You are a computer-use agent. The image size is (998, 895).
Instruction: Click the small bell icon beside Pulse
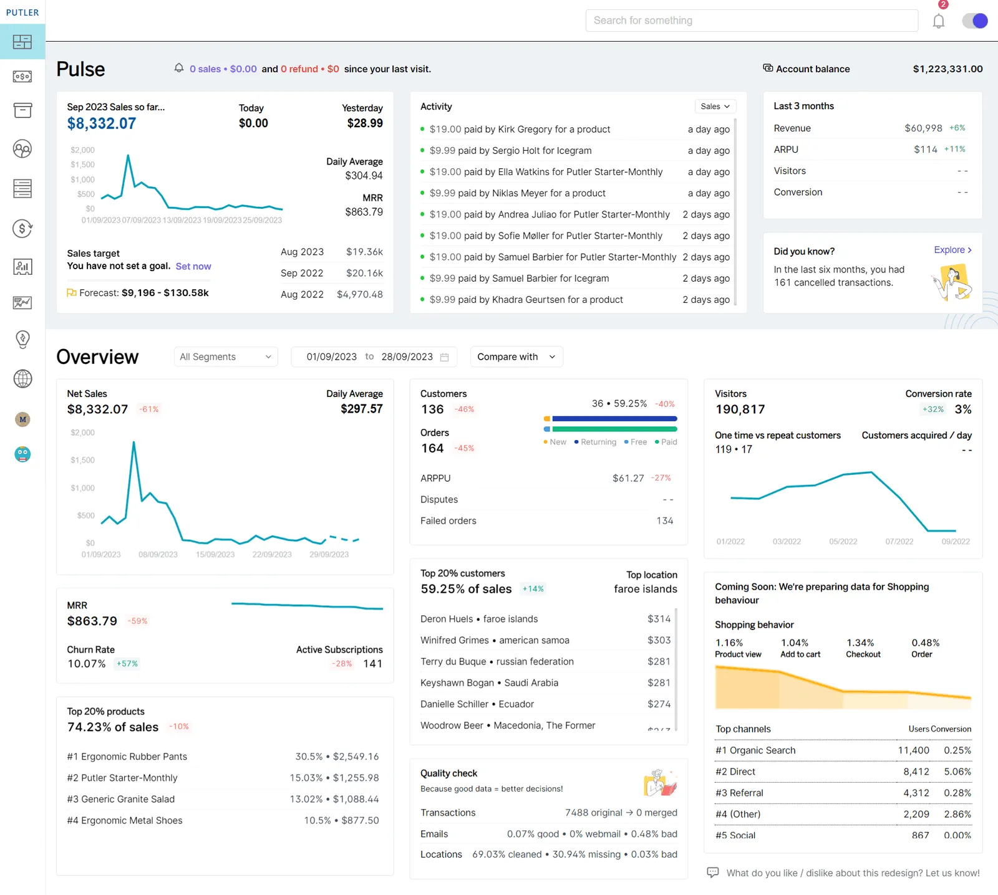(x=179, y=68)
